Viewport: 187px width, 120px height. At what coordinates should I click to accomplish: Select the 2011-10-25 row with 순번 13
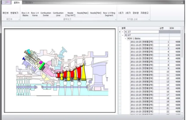[155, 82]
